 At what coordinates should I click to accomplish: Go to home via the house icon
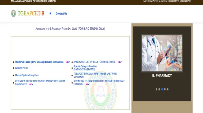point(50,14)
